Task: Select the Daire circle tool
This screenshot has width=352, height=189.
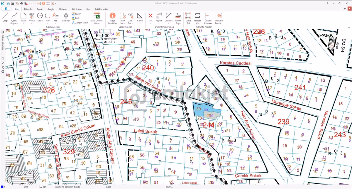Action: tap(40, 17)
